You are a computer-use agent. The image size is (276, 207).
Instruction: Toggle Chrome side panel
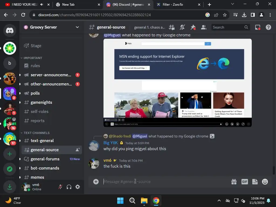(x=253, y=15)
